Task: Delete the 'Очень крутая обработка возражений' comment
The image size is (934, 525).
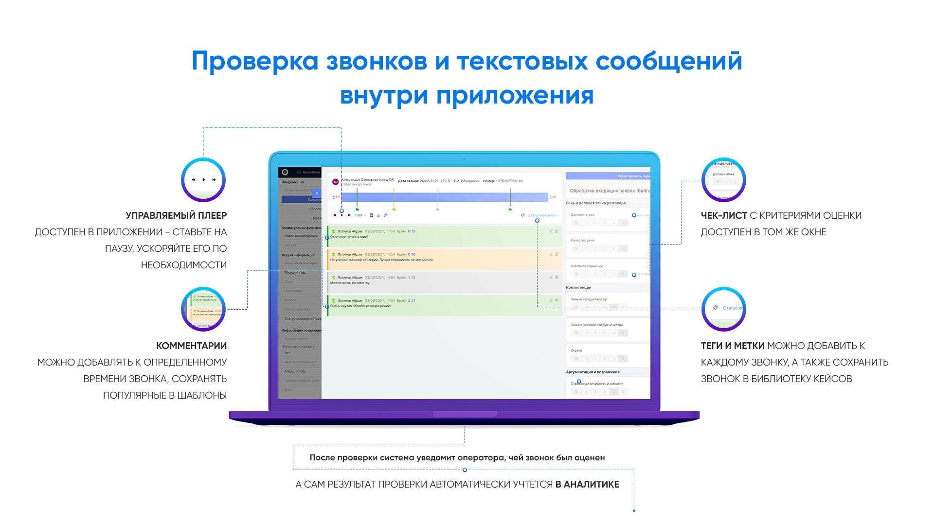Action: [557, 300]
